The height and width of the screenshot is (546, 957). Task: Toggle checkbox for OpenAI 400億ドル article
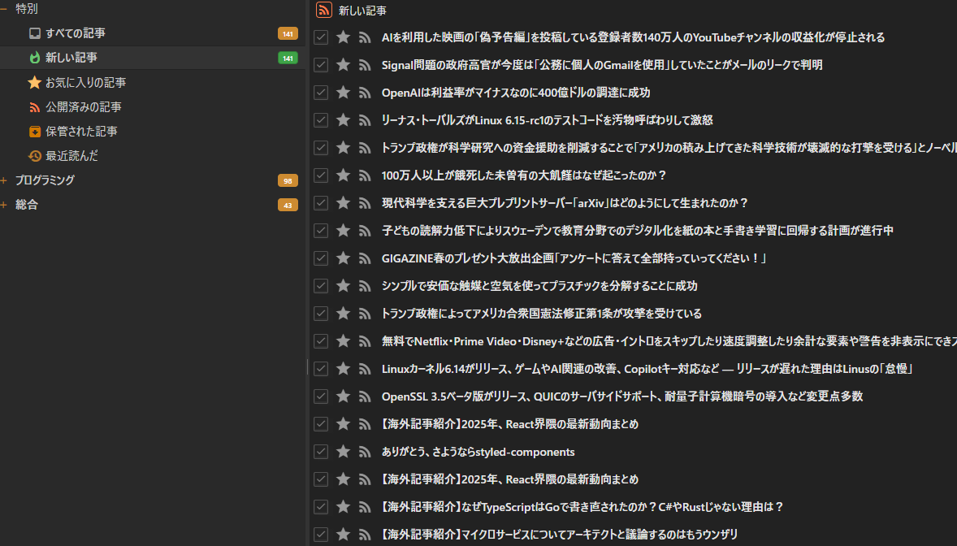(321, 93)
